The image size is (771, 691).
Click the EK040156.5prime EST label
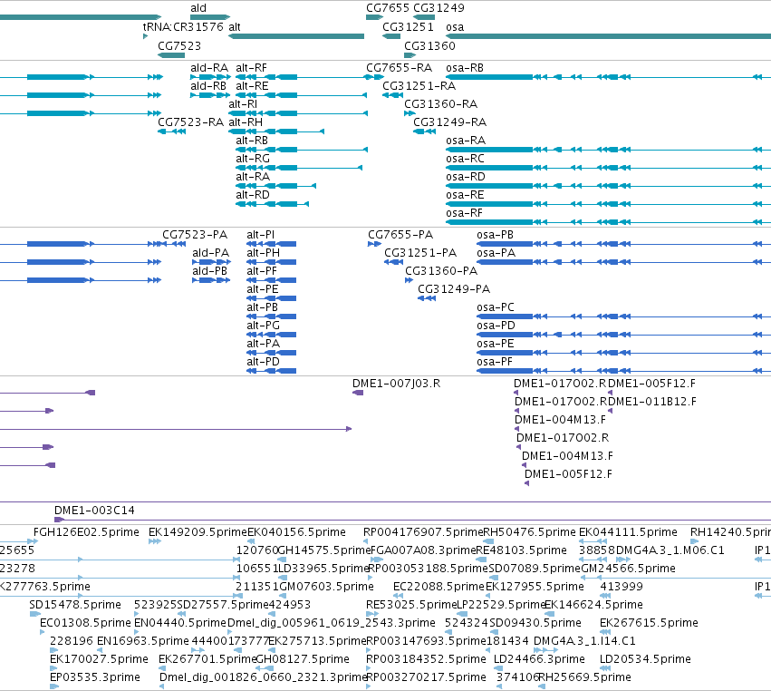point(296,532)
